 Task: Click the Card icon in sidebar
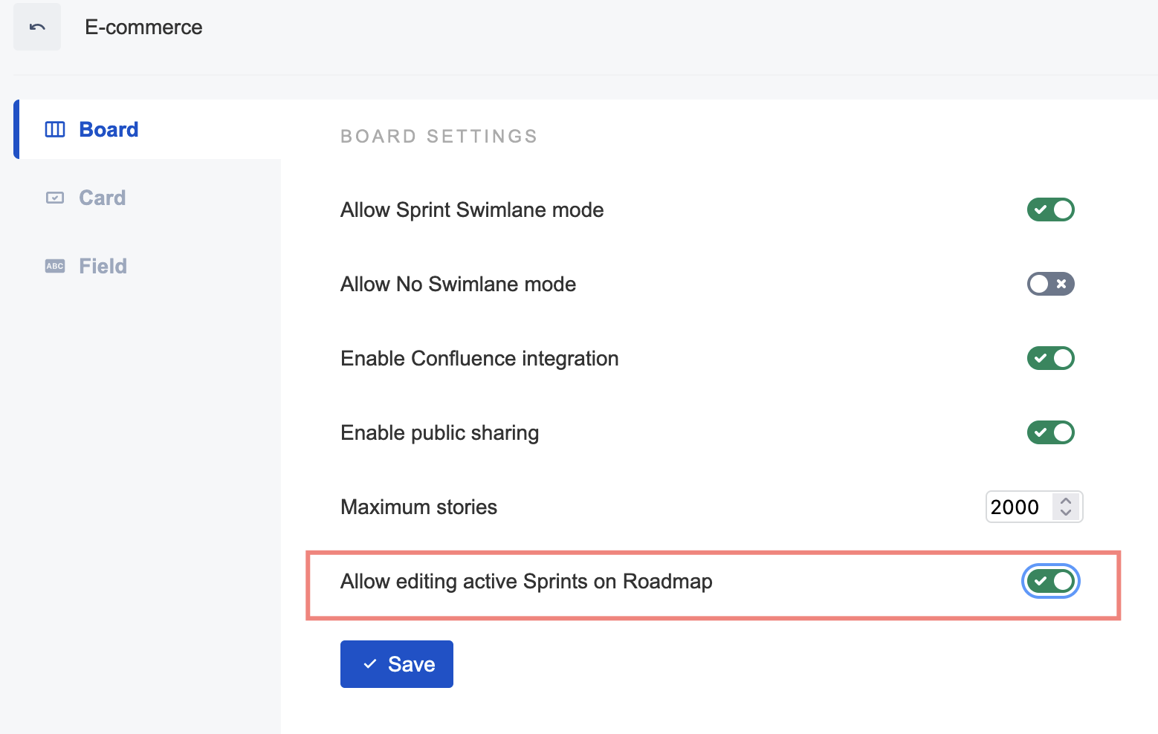(55, 198)
